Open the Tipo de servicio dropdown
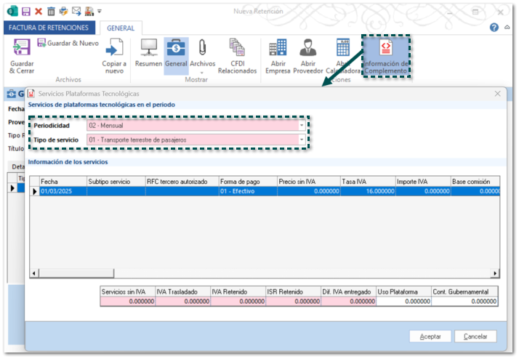 click(x=302, y=140)
